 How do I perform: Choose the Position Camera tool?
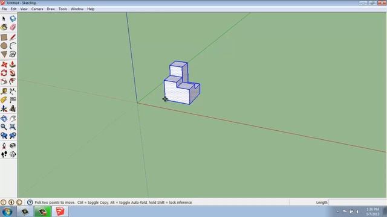click(x=4, y=146)
